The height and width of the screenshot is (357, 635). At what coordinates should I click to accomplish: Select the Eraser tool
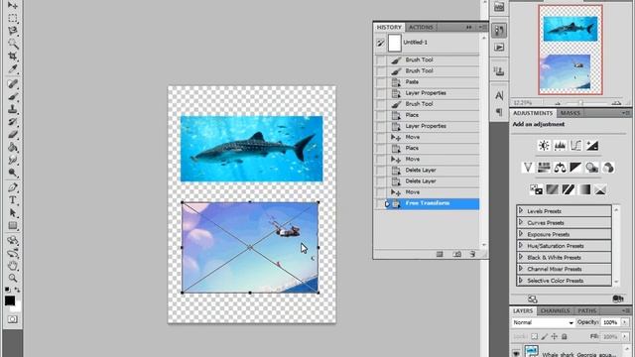coord(13,135)
